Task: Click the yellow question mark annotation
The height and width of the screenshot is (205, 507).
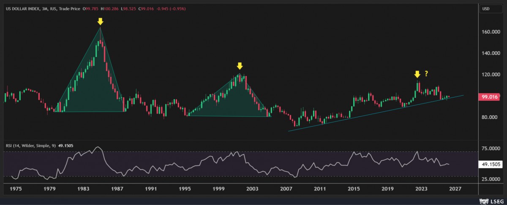Action: 426,74
